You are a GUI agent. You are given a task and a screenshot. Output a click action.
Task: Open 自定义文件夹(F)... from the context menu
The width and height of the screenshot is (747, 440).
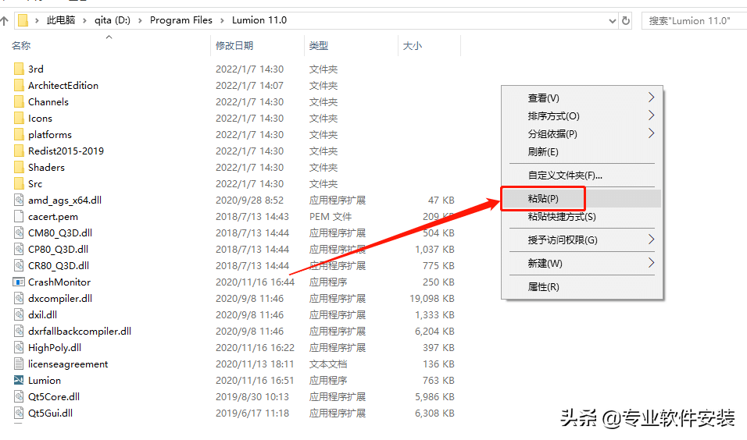tap(581, 175)
